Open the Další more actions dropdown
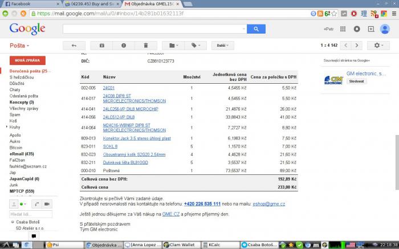Image resolution: width=399 pixels, height=249 pixels. tap(223, 46)
